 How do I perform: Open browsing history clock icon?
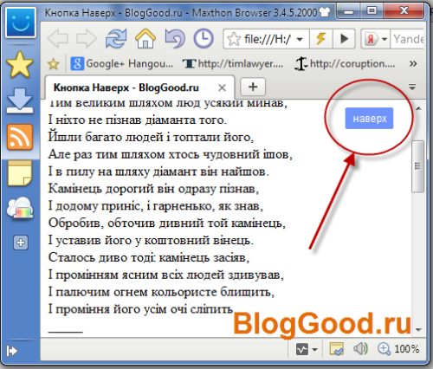click(204, 38)
